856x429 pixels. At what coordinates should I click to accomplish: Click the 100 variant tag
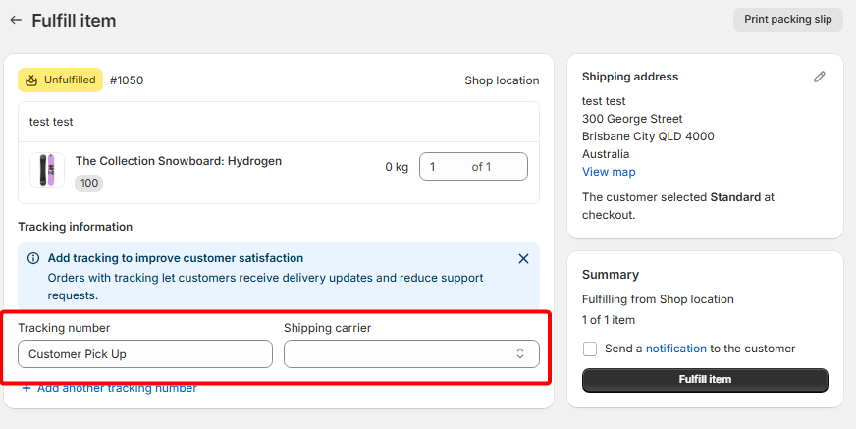[89, 184]
